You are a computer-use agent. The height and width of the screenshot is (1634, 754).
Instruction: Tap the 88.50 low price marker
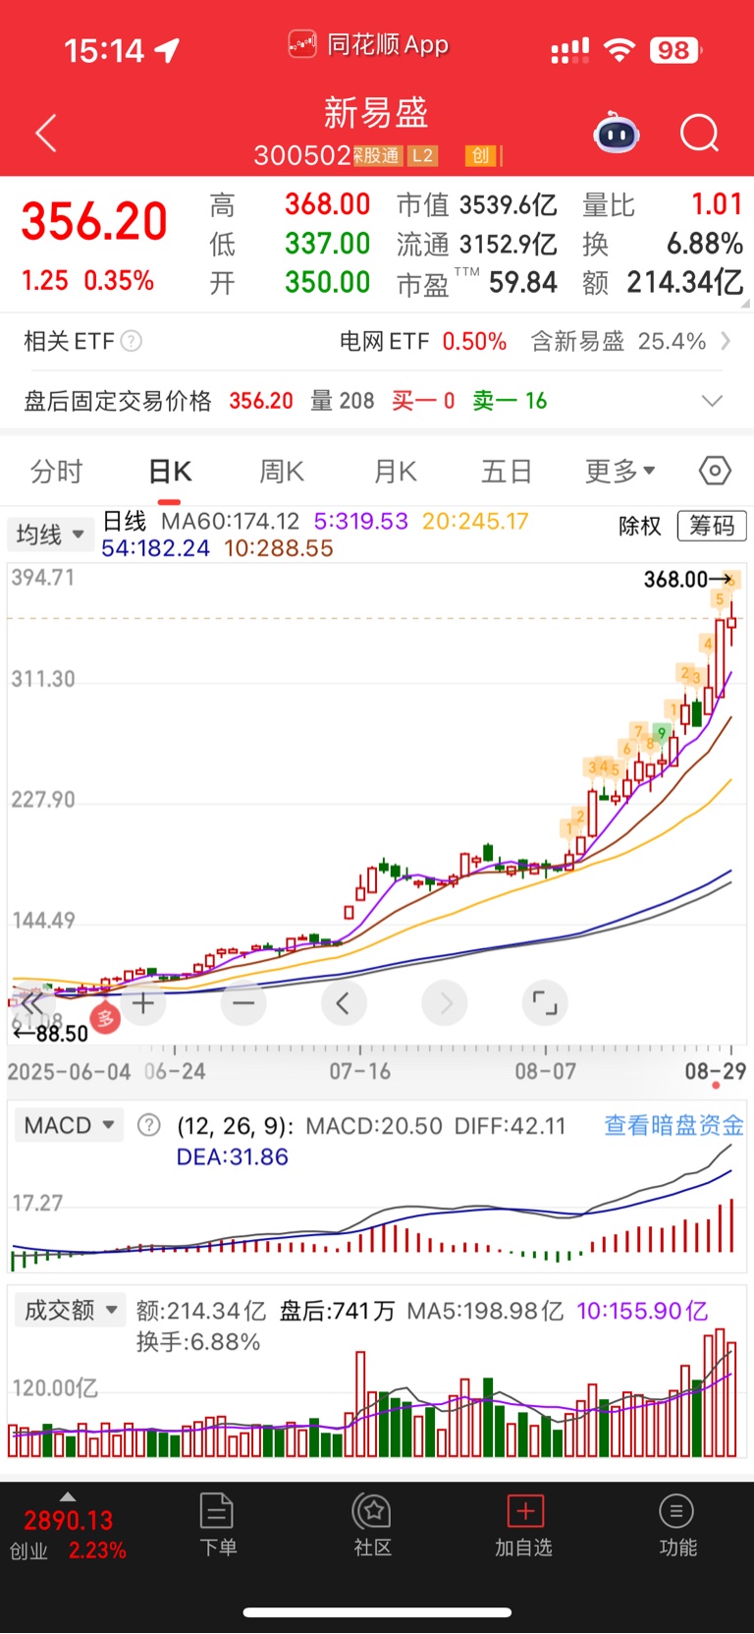point(51,1034)
